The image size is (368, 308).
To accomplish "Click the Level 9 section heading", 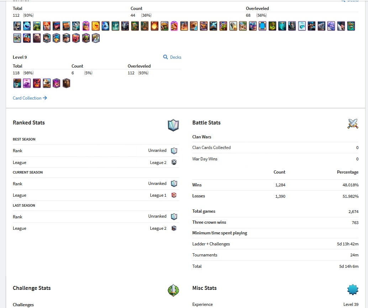I will 20,57.
